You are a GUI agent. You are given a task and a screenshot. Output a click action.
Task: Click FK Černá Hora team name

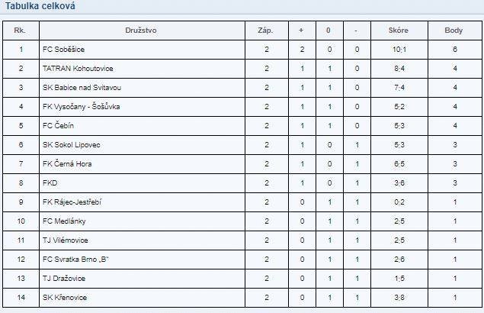67,163
